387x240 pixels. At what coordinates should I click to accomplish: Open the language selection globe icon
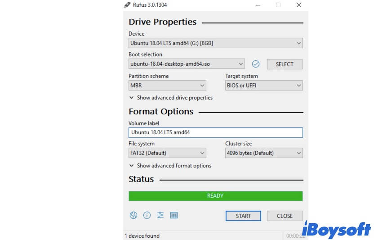[133, 215]
